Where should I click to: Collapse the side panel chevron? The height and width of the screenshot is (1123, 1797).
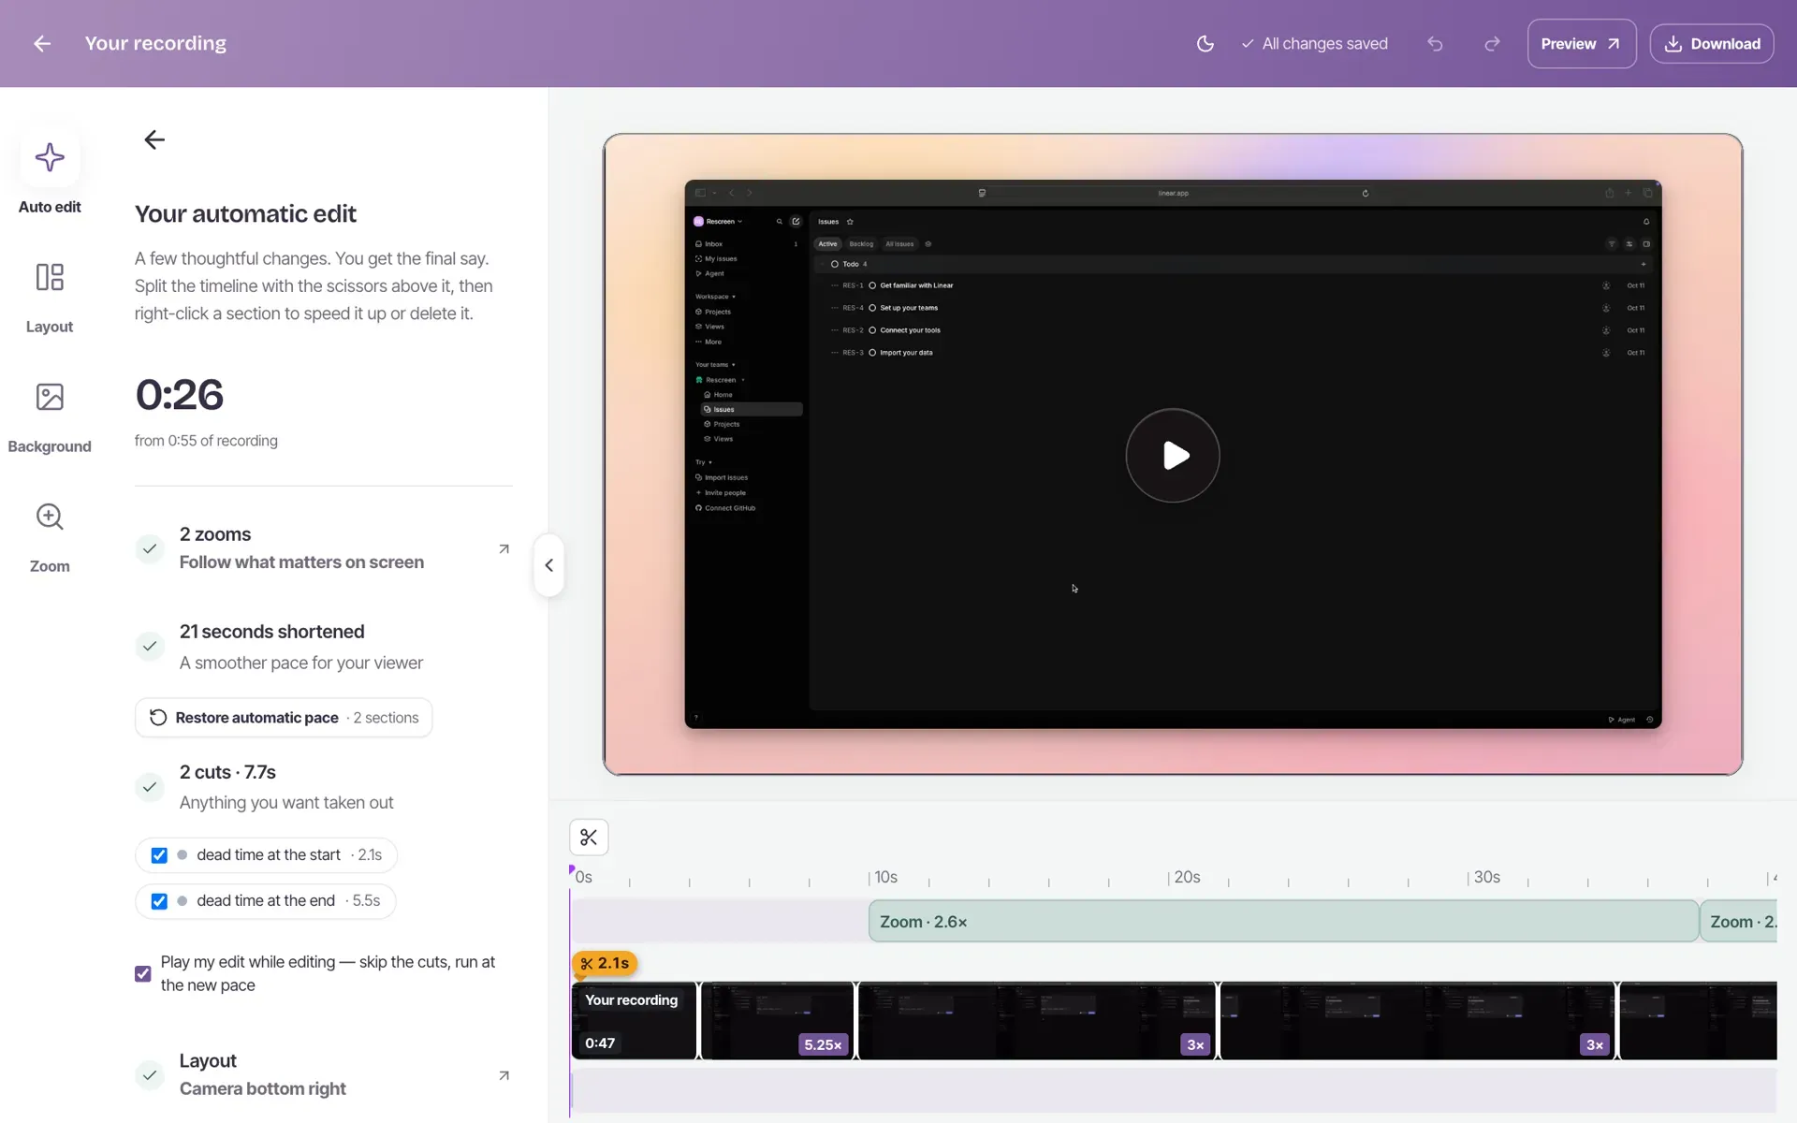(549, 565)
